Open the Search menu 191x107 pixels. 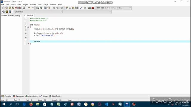click(x=13, y=4)
